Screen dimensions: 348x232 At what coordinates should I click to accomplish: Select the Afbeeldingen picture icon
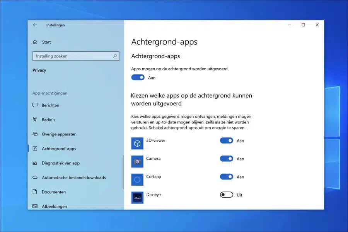(x=35, y=206)
